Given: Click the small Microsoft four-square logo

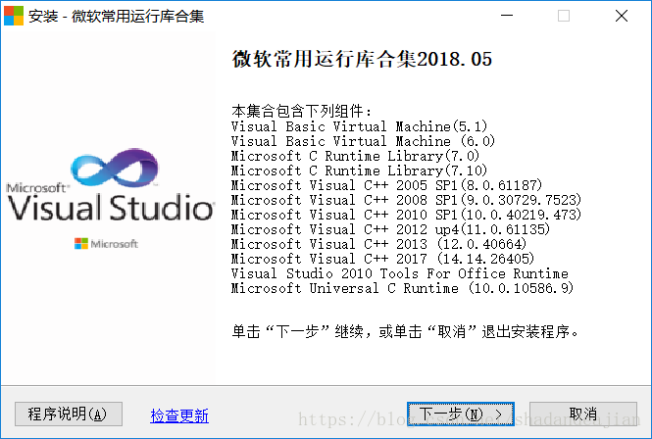Looking at the screenshot, I should pyautogui.click(x=81, y=244).
